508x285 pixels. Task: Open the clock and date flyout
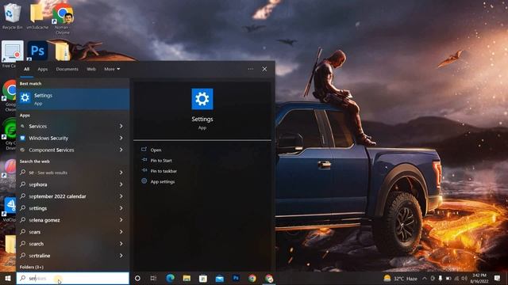[479, 278]
